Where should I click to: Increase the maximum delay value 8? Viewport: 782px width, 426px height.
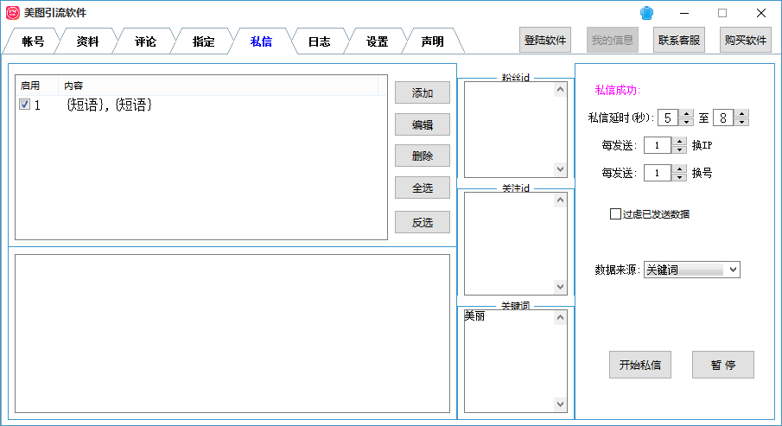[742, 114]
